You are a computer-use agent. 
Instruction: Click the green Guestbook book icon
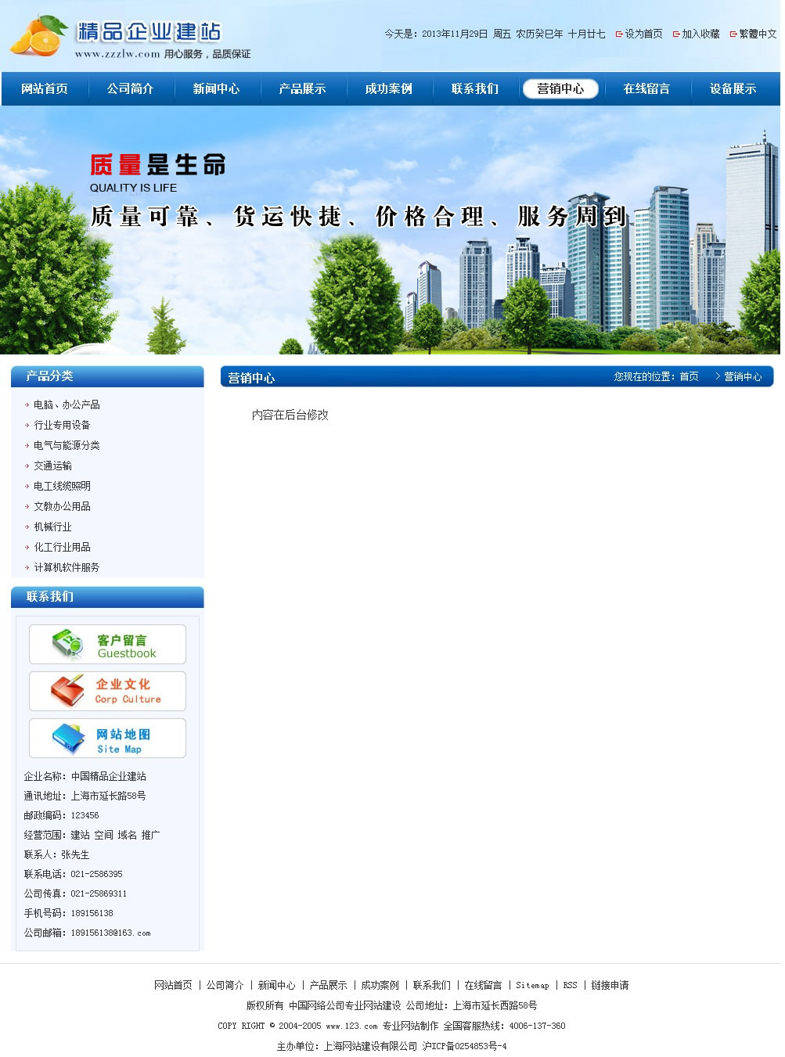[67, 644]
